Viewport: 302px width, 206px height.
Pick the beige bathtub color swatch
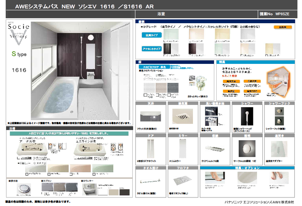tap(58, 168)
